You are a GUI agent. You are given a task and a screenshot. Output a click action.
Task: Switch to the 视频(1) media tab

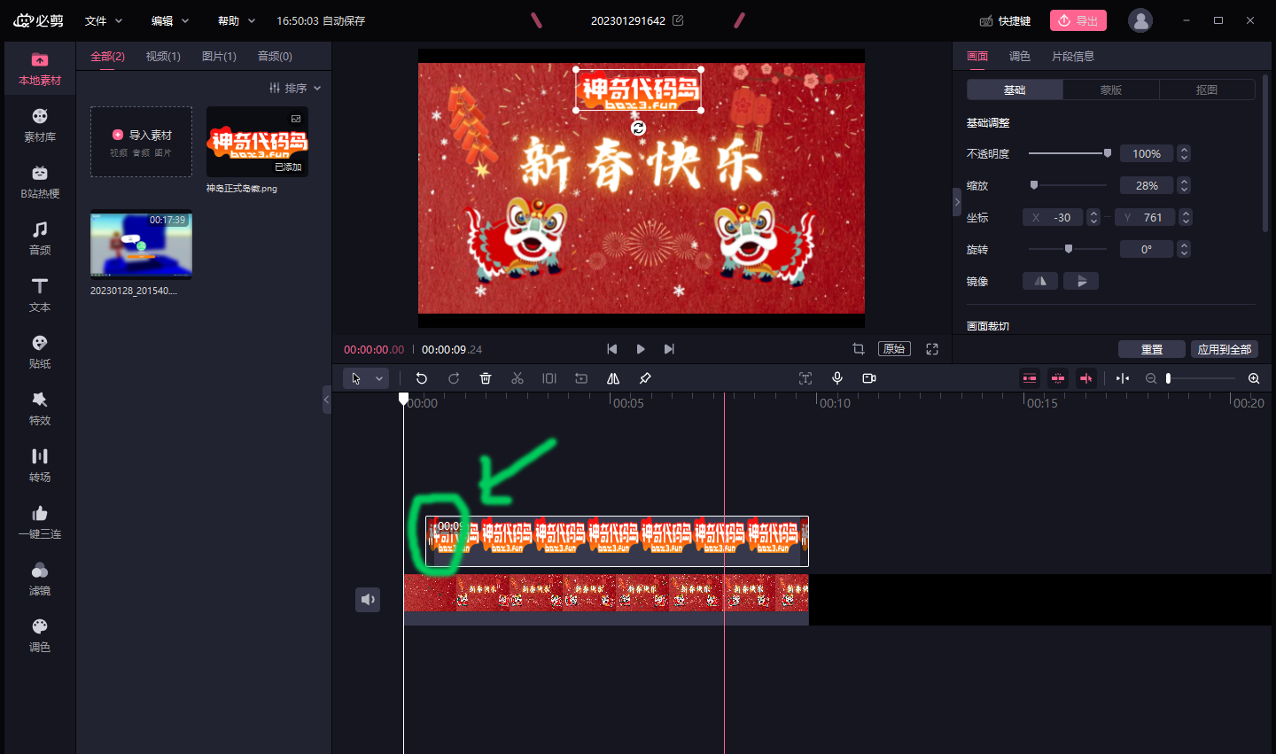163,57
